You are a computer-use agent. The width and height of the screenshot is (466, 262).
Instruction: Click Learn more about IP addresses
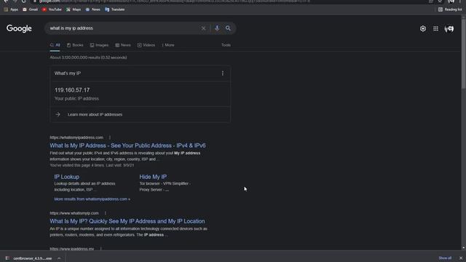click(x=95, y=114)
